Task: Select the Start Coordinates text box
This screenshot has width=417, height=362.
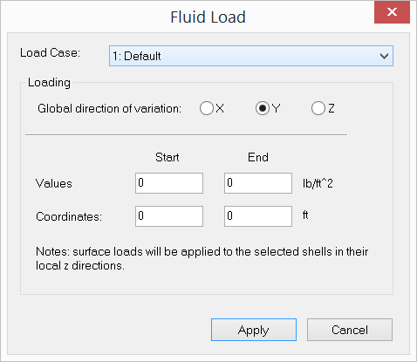Action: [x=169, y=216]
